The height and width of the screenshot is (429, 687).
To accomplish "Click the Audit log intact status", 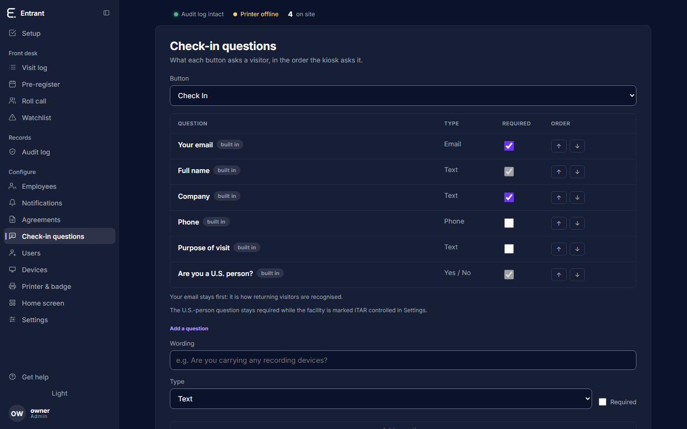I will 199,14.
